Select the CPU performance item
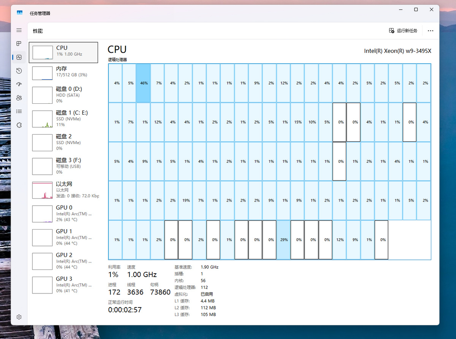This screenshot has width=456, height=339. [63, 52]
